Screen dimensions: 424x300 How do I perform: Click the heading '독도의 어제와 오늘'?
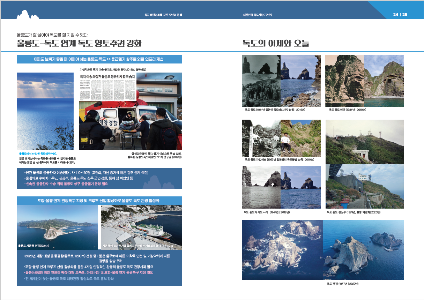[276, 44]
